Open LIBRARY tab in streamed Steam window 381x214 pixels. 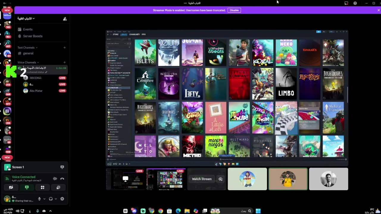pyautogui.click(x=124, y=34)
